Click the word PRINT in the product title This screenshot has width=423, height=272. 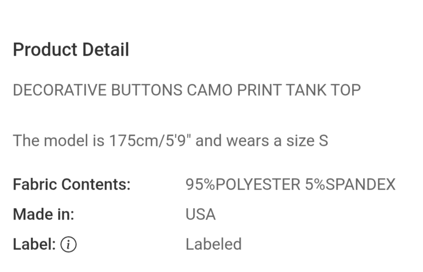259,90
